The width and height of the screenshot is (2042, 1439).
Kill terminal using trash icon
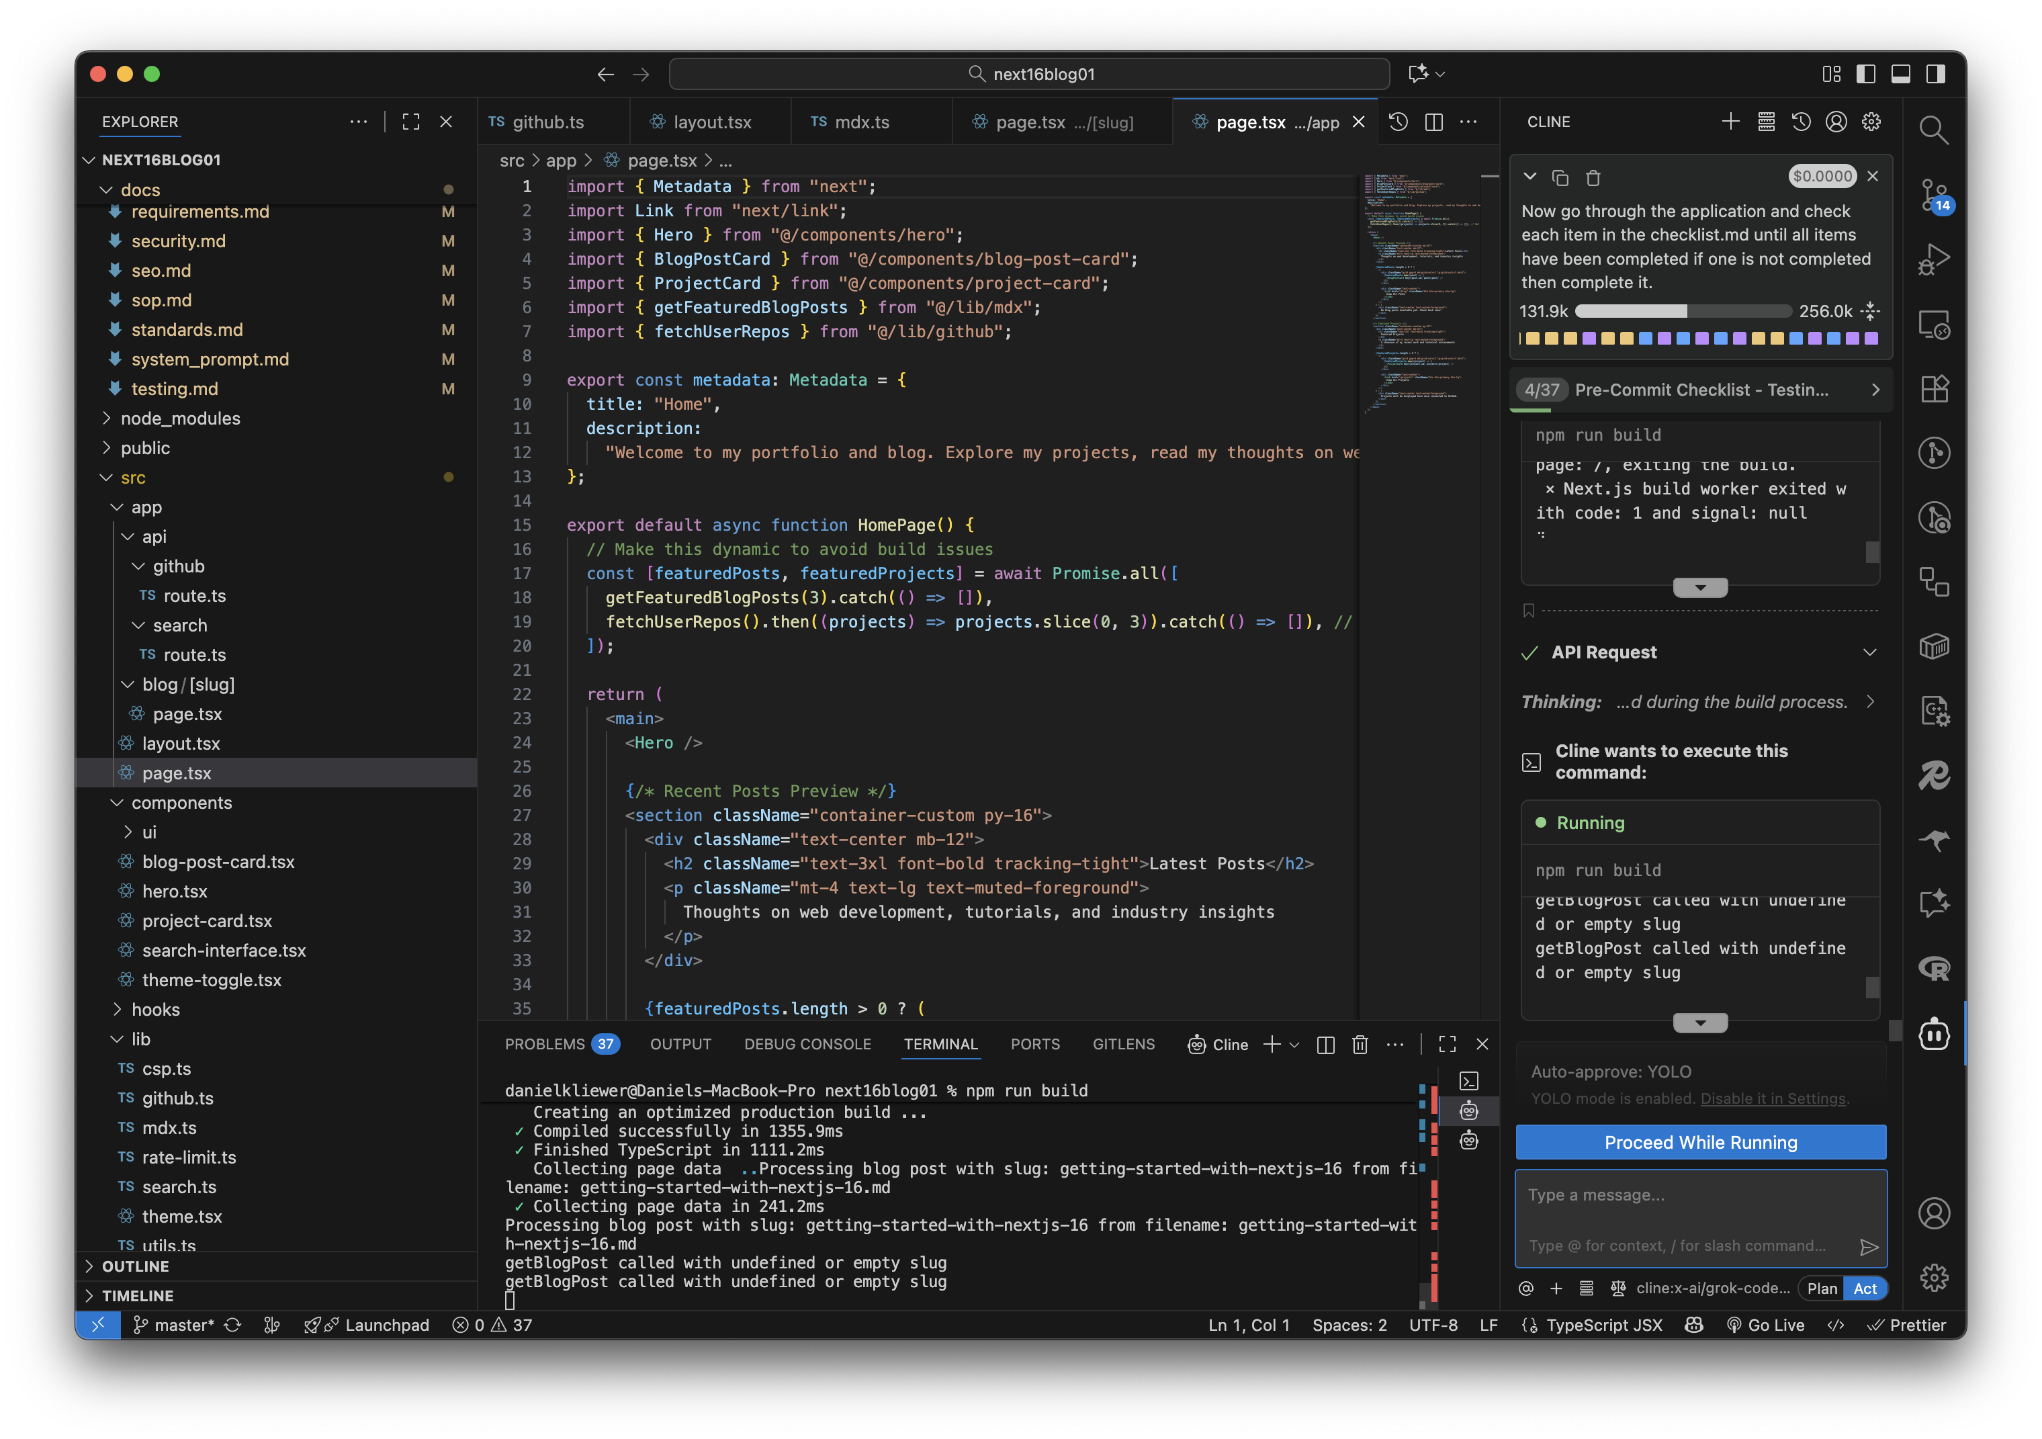coord(1360,1044)
